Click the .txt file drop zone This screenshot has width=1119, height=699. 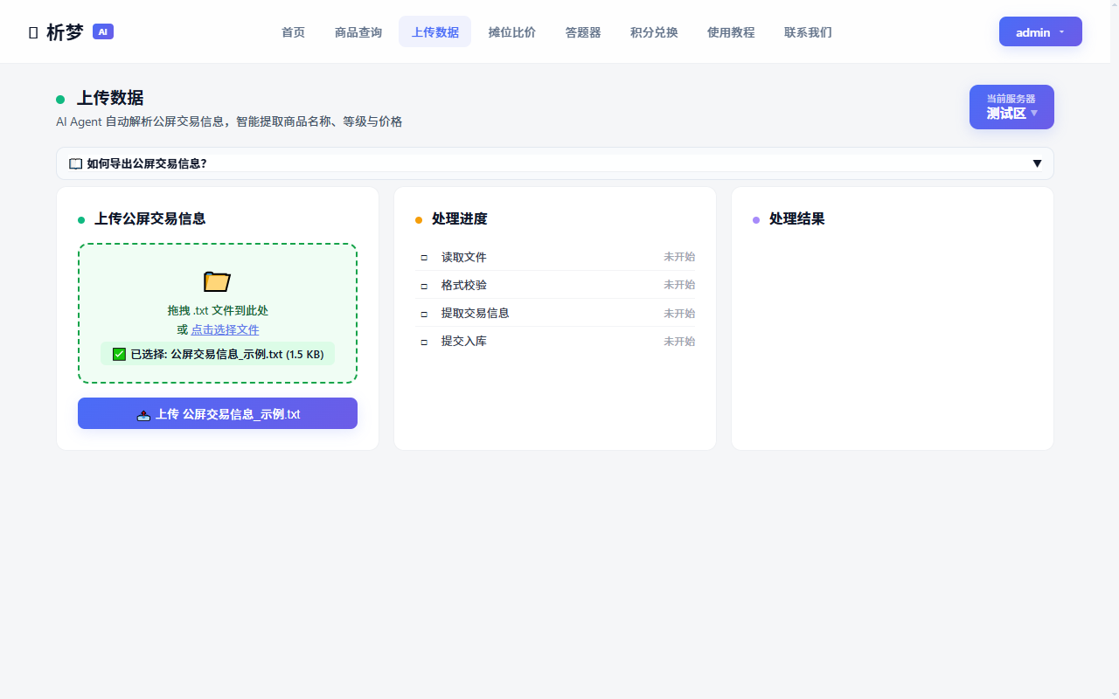[218, 313]
